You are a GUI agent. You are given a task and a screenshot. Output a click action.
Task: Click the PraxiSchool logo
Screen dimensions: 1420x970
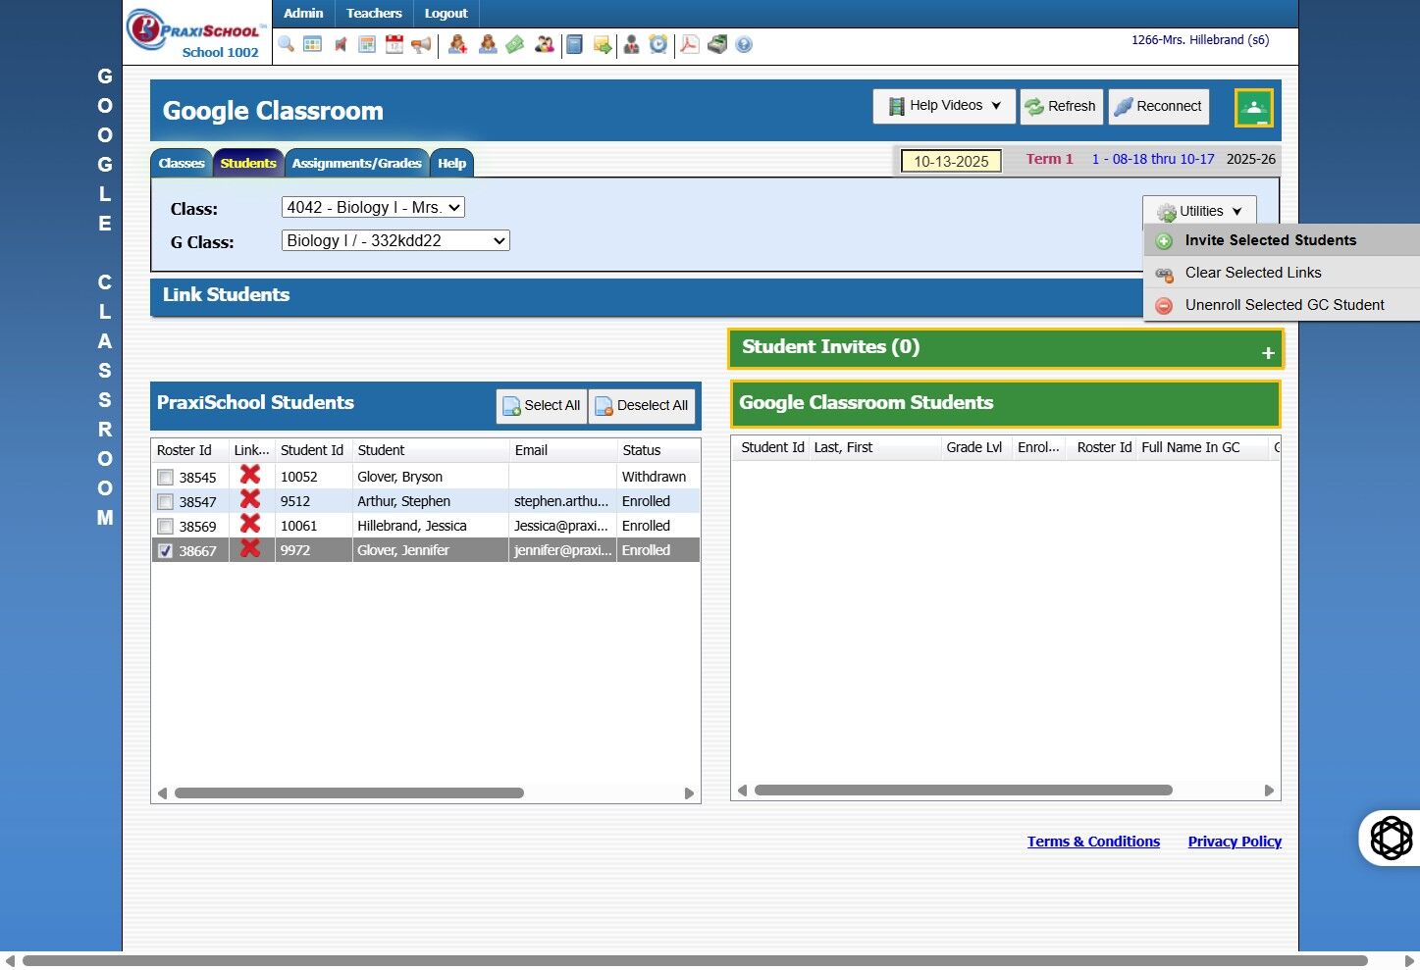coord(196,32)
